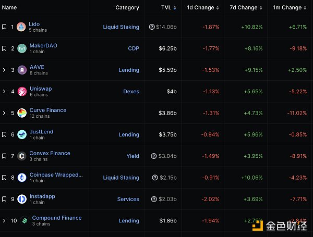Click the Curve Finance rainbow logo
The height and width of the screenshot is (237, 313).
click(x=21, y=113)
